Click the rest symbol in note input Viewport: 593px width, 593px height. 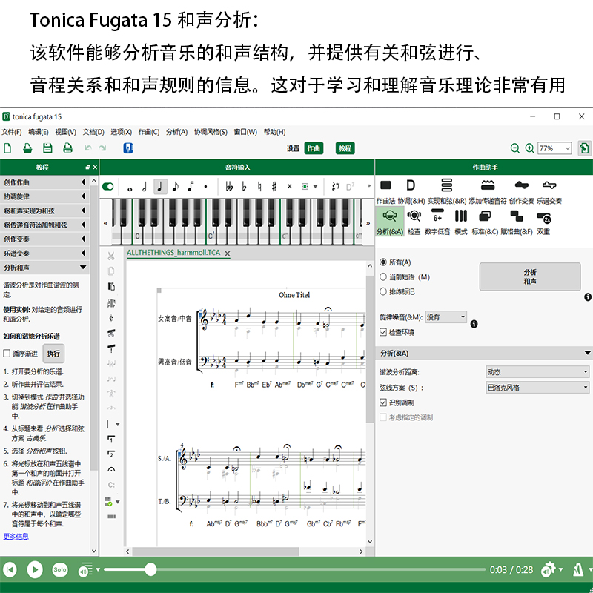336,187
